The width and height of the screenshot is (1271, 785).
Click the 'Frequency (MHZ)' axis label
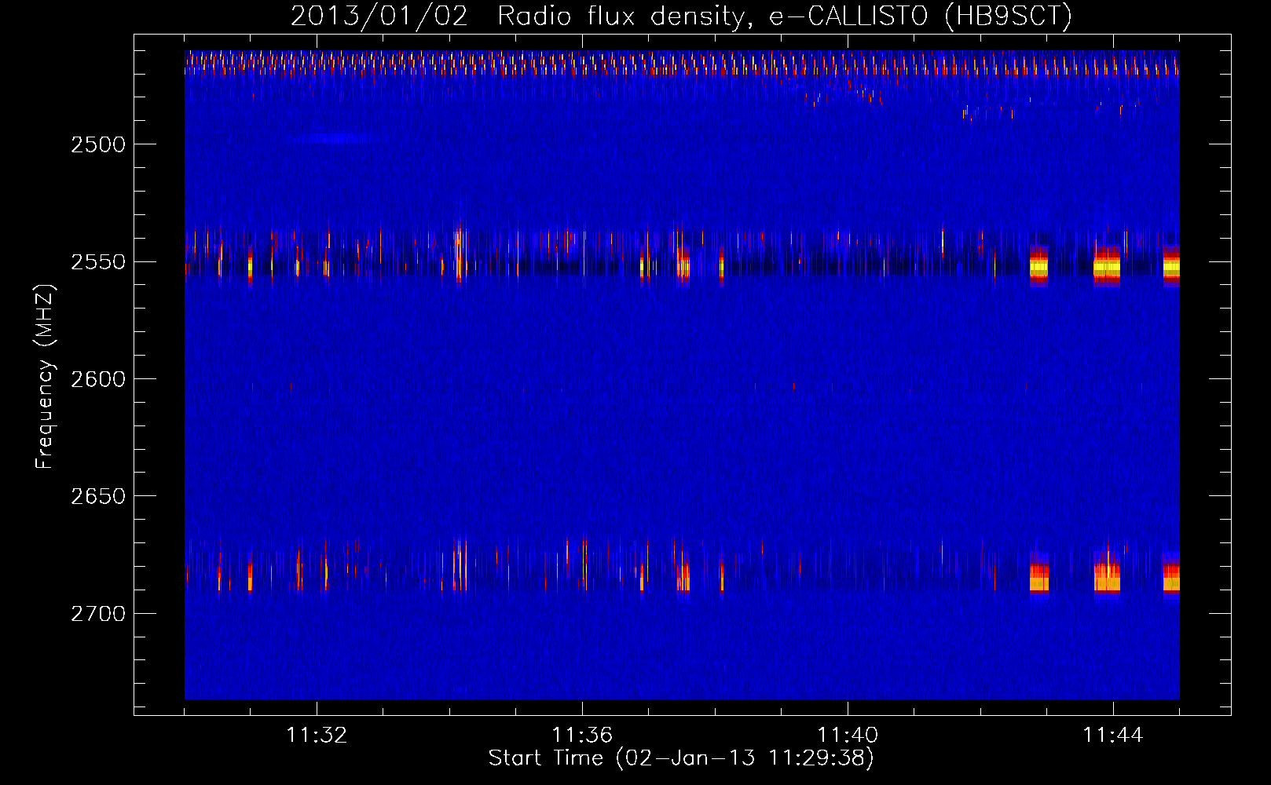pos(45,377)
